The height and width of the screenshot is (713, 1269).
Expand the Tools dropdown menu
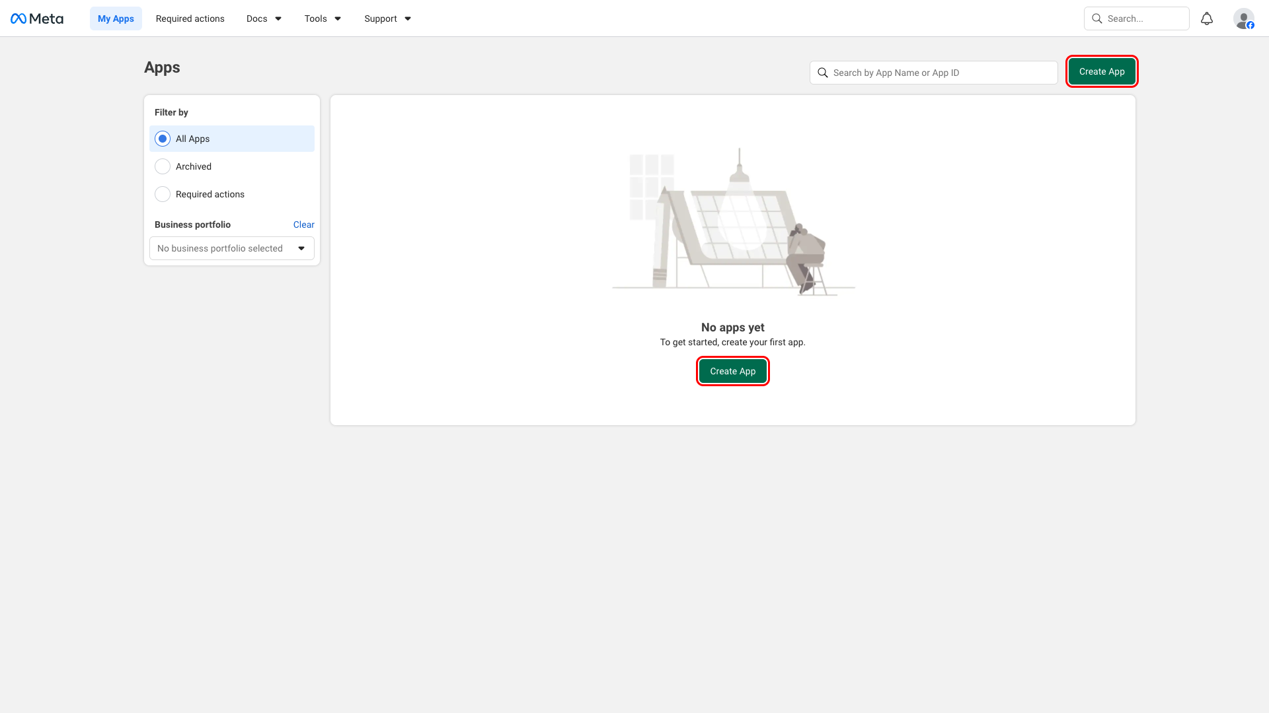323,18
